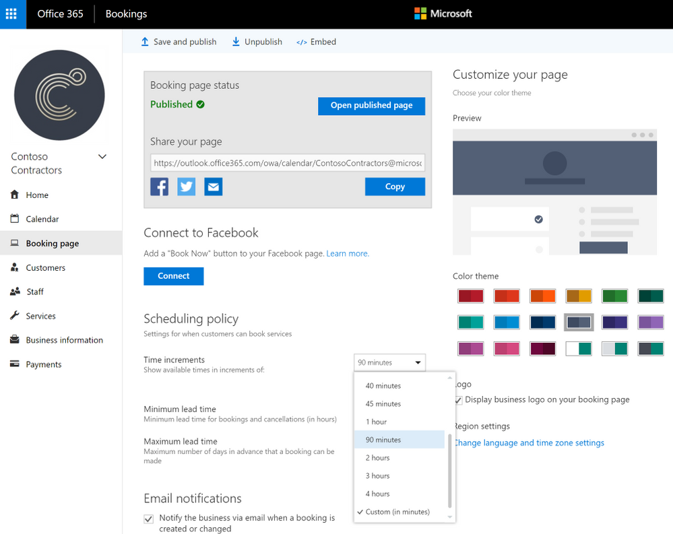Click the dropdown list scrollbar
The image size is (673, 534).
[450, 471]
